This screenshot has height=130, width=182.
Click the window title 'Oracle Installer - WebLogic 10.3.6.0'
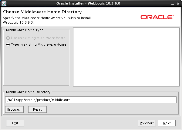point(88,3)
